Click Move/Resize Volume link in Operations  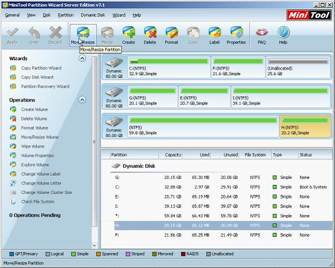[x=40, y=137]
